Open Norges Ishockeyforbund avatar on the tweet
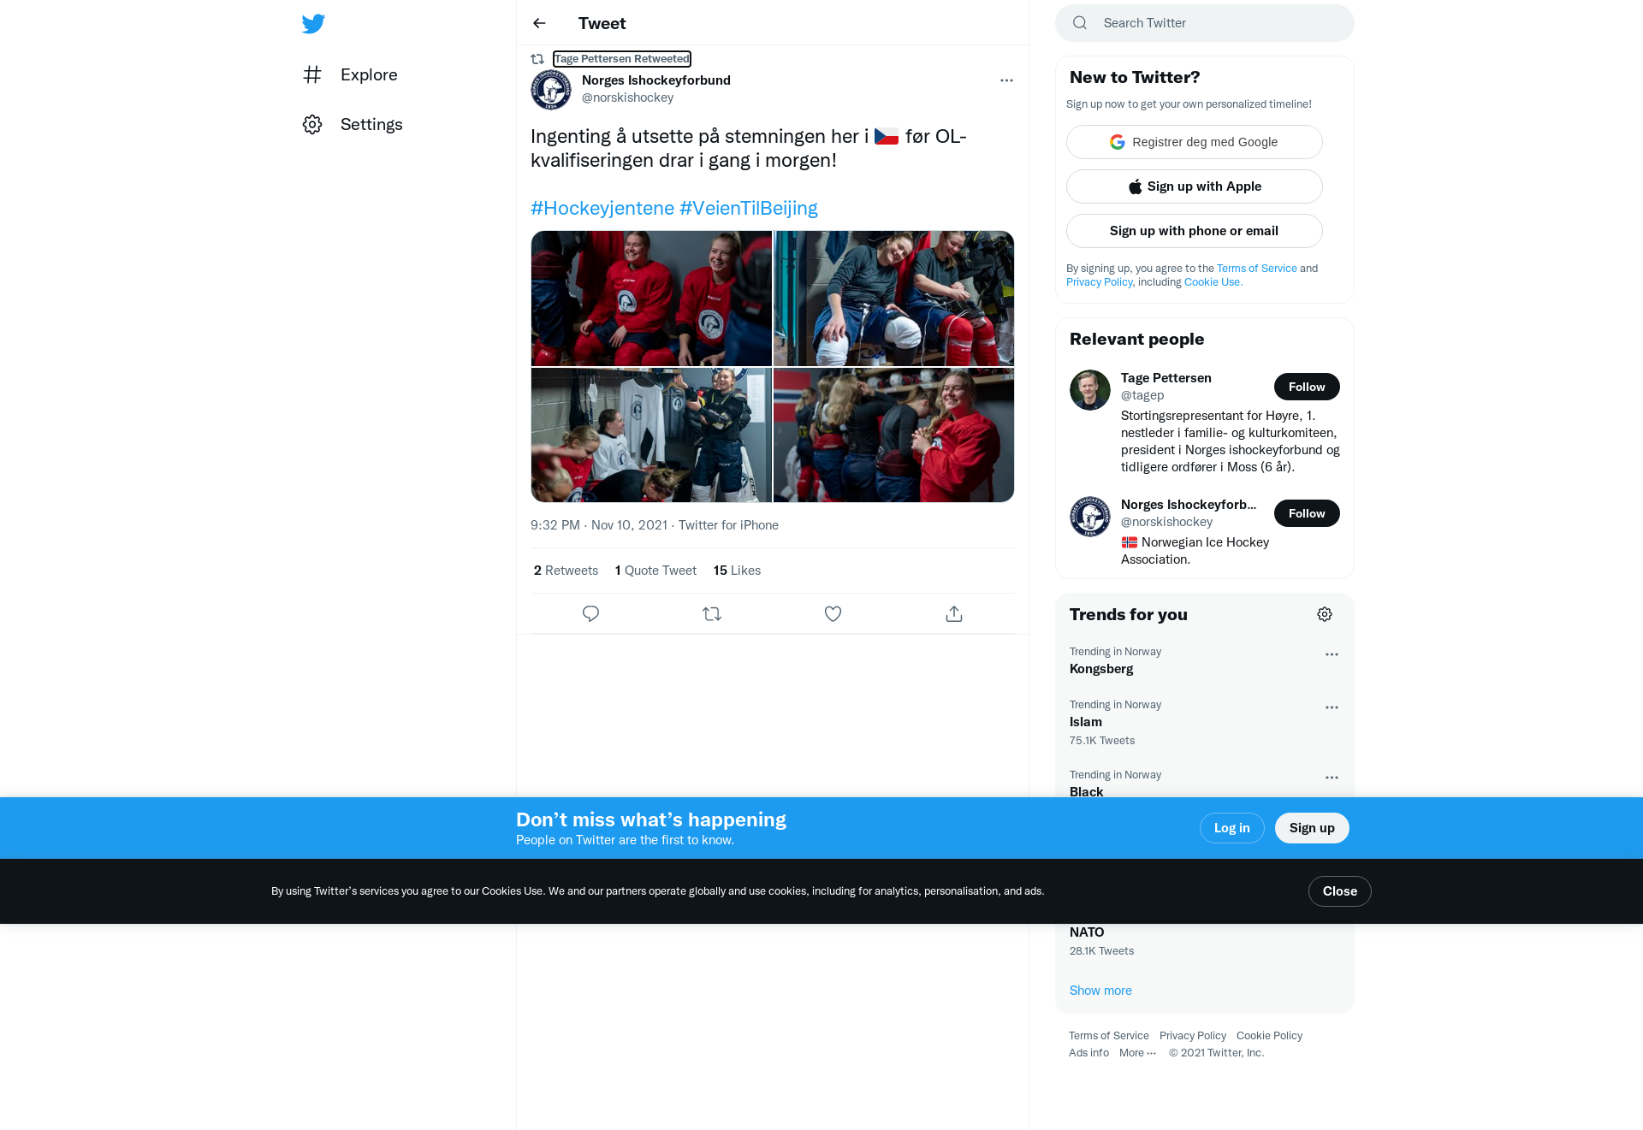The width and height of the screenshot is (1643, 1130). point(551,90)
